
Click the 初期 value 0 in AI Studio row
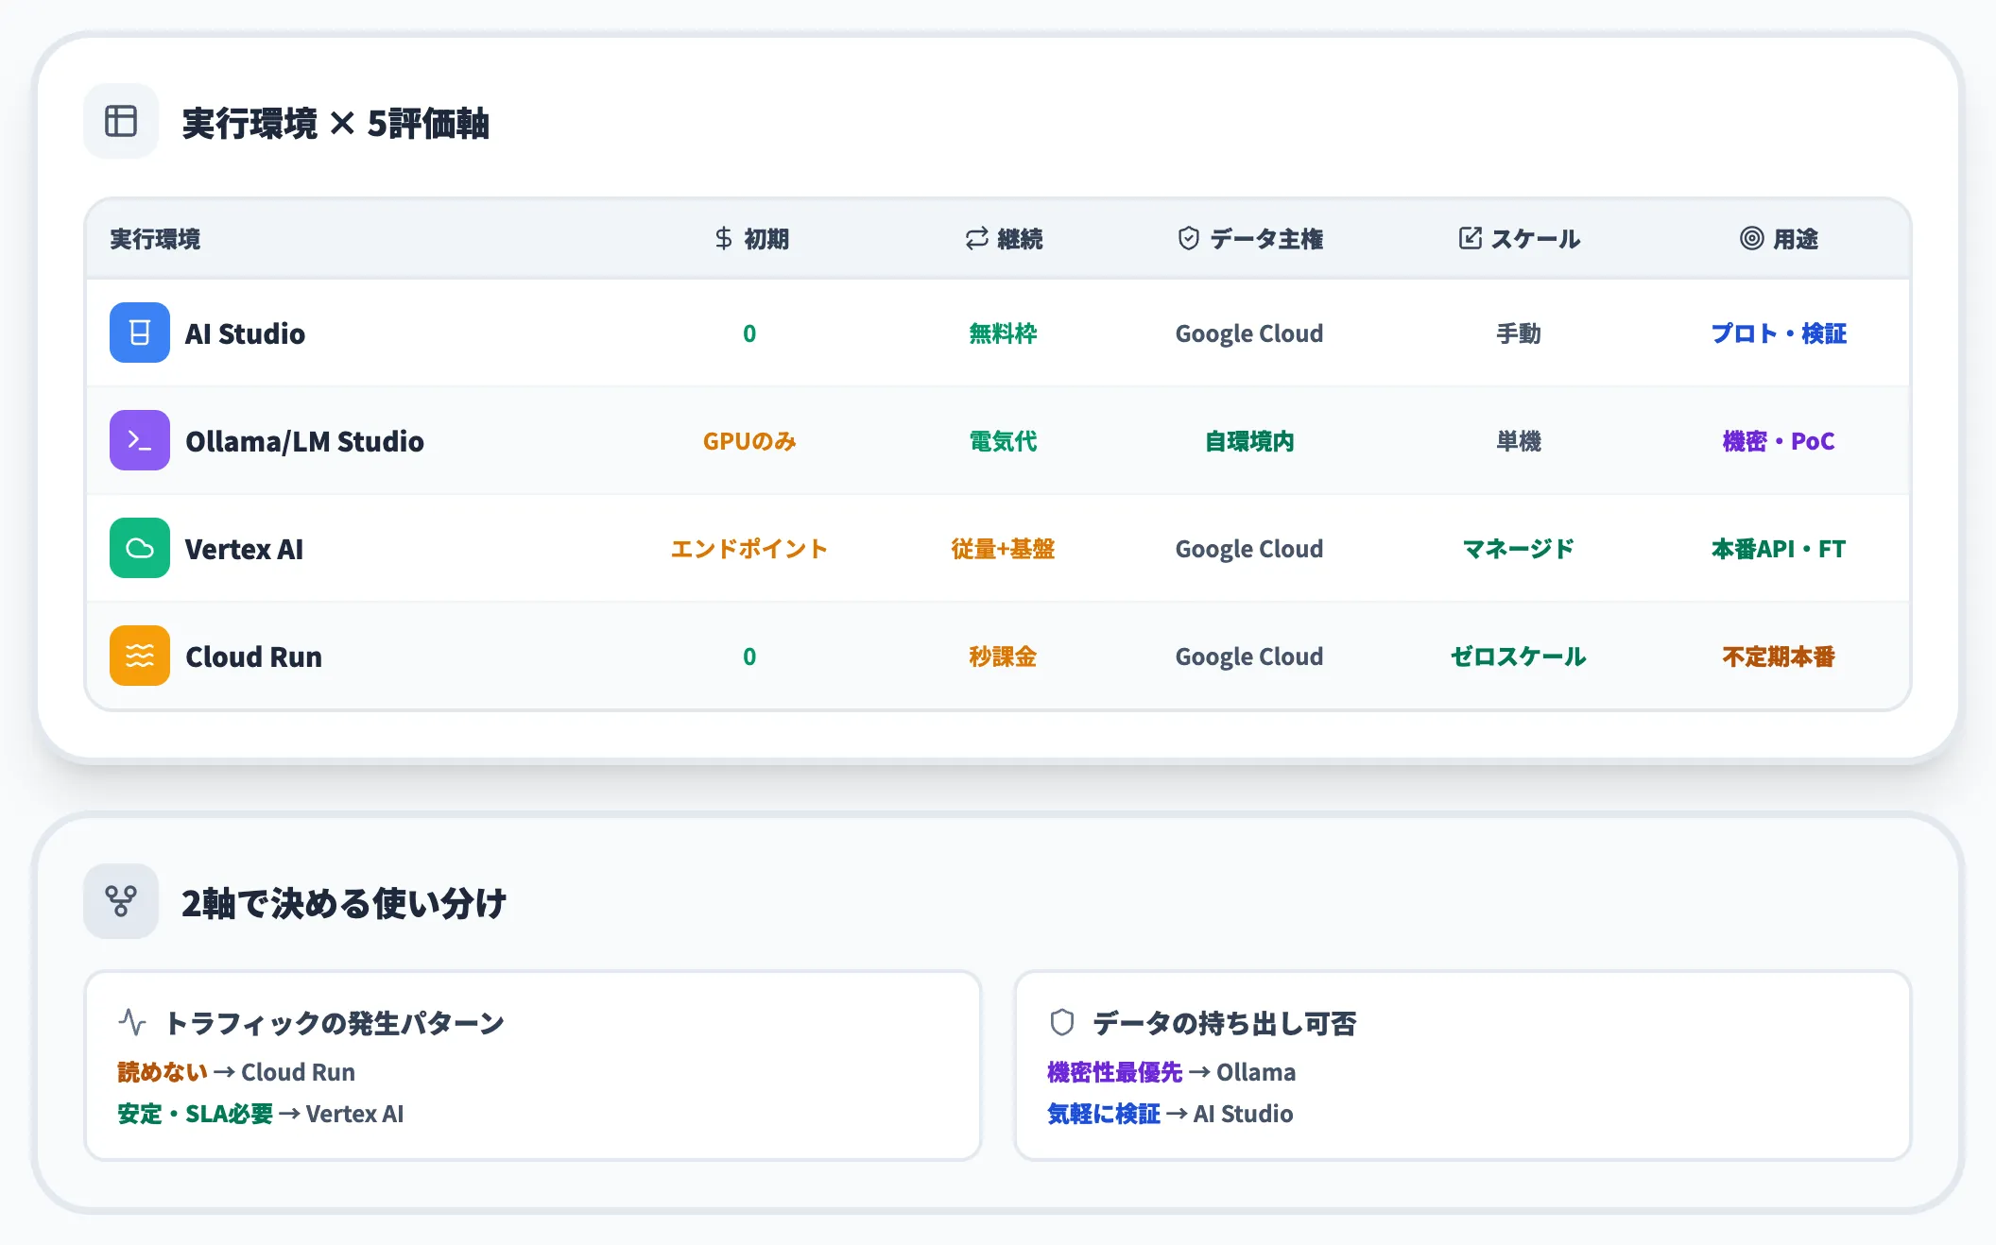tap(749, 333)
